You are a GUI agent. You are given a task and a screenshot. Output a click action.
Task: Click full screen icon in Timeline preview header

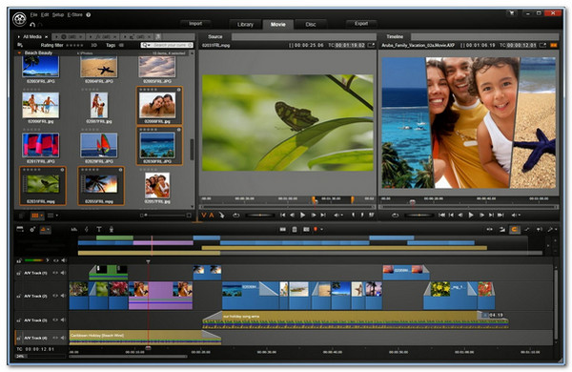pyautogui.click(x=542, y=45)
